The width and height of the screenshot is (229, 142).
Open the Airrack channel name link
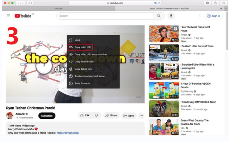tap(20, 114)
